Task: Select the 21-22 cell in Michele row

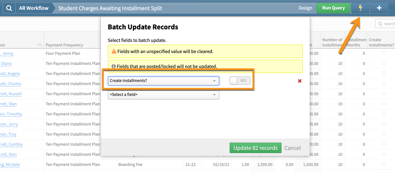Action: (x=190, y=165)
